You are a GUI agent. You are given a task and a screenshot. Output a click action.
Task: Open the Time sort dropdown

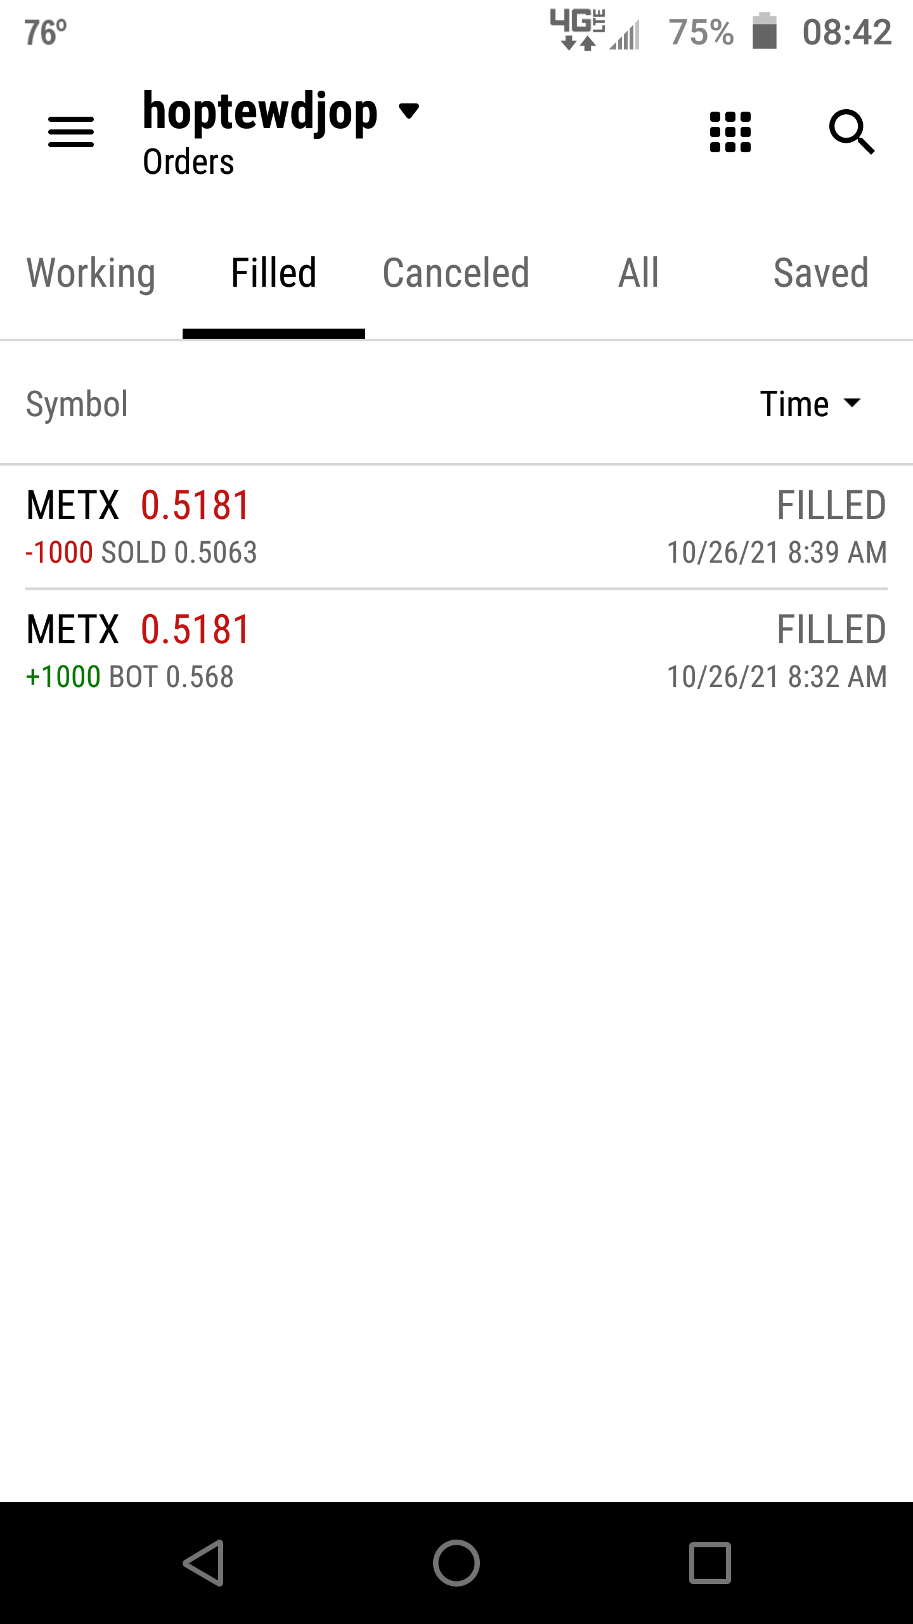point(810,404)
